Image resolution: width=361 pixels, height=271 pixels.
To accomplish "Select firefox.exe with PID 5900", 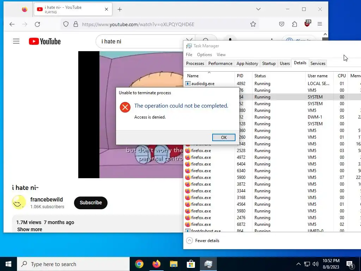I will 273,177.
